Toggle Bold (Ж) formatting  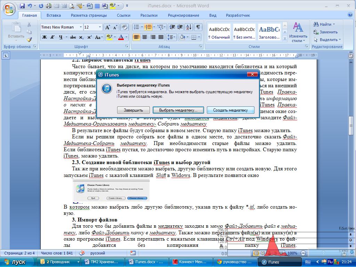pyautogui.click(x=44, y=37)
